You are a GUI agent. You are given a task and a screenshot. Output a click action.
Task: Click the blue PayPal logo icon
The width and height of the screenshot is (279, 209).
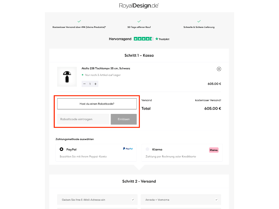tap(128, 149)
